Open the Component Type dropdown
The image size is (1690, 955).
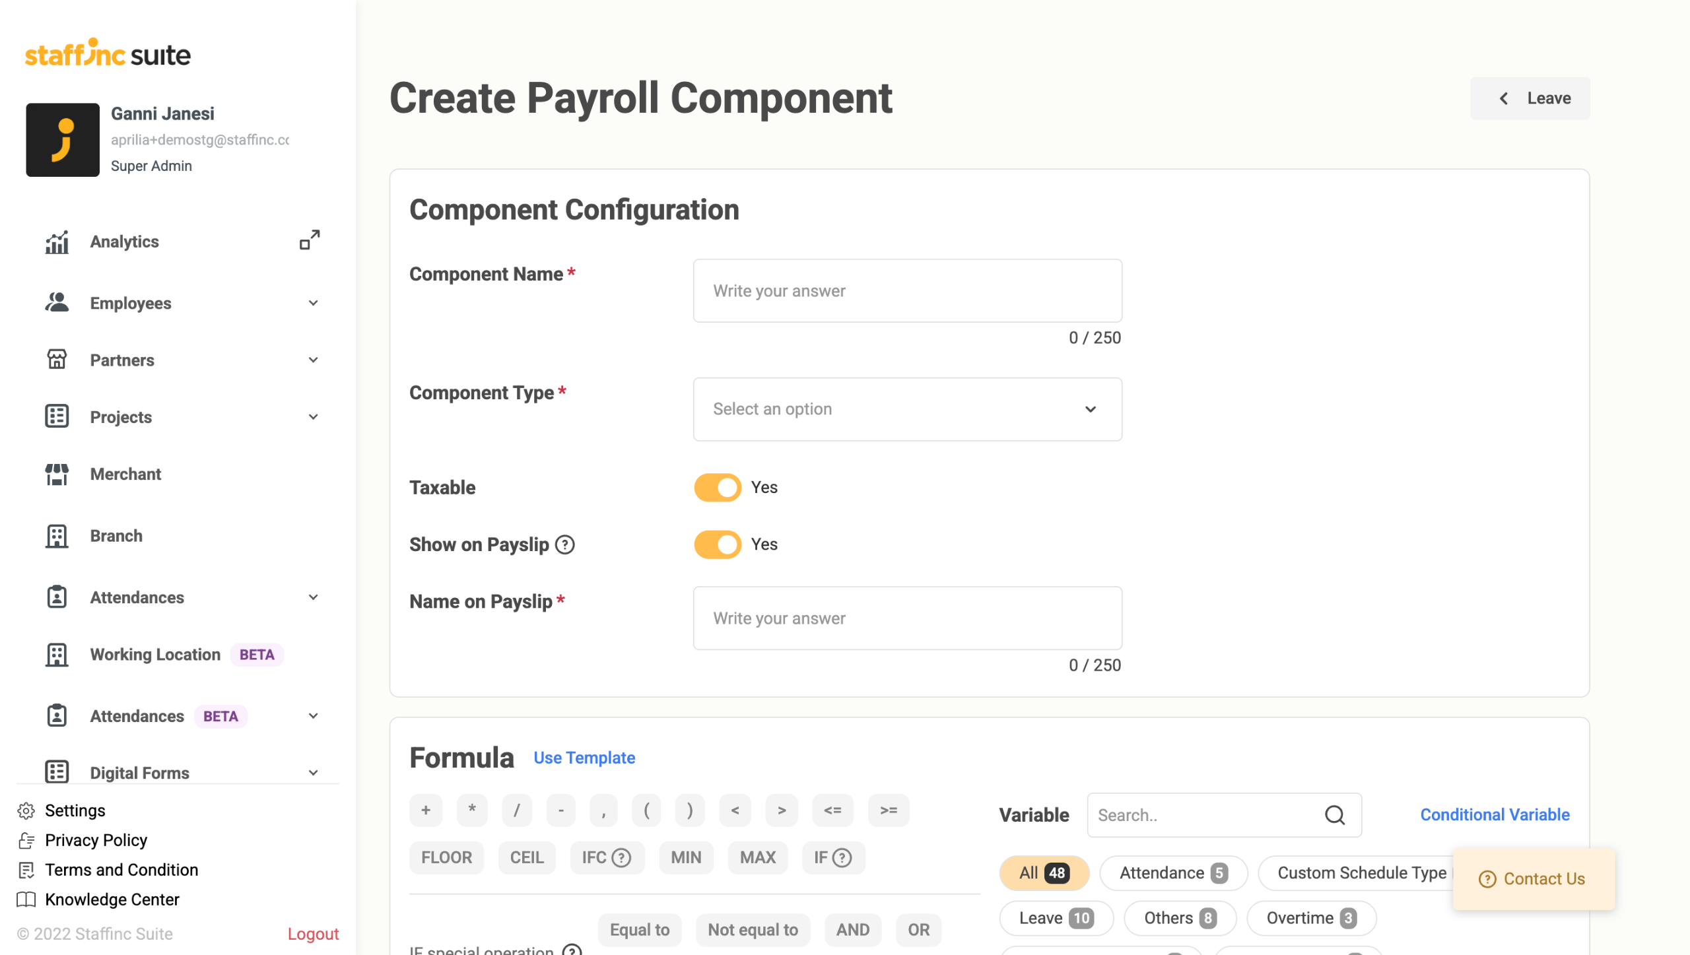tap(907, 409)
